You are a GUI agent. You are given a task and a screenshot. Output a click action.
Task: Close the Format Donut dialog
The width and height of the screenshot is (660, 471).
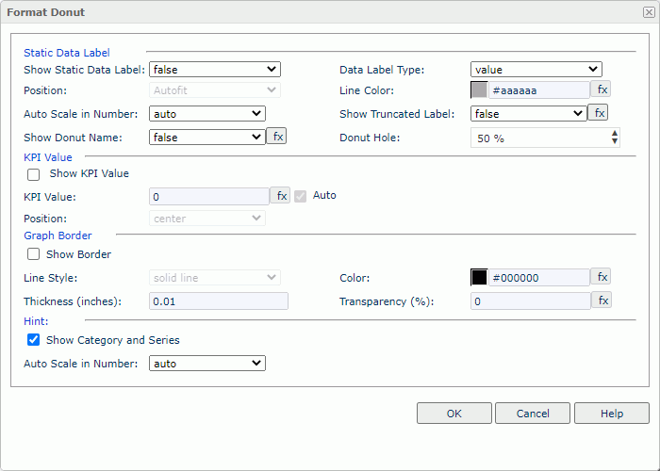point(648,12)
